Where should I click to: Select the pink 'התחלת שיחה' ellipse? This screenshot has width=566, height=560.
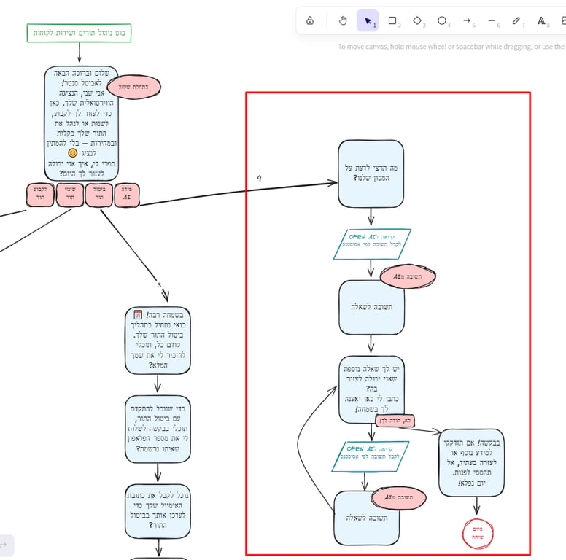tap(134, 87)
